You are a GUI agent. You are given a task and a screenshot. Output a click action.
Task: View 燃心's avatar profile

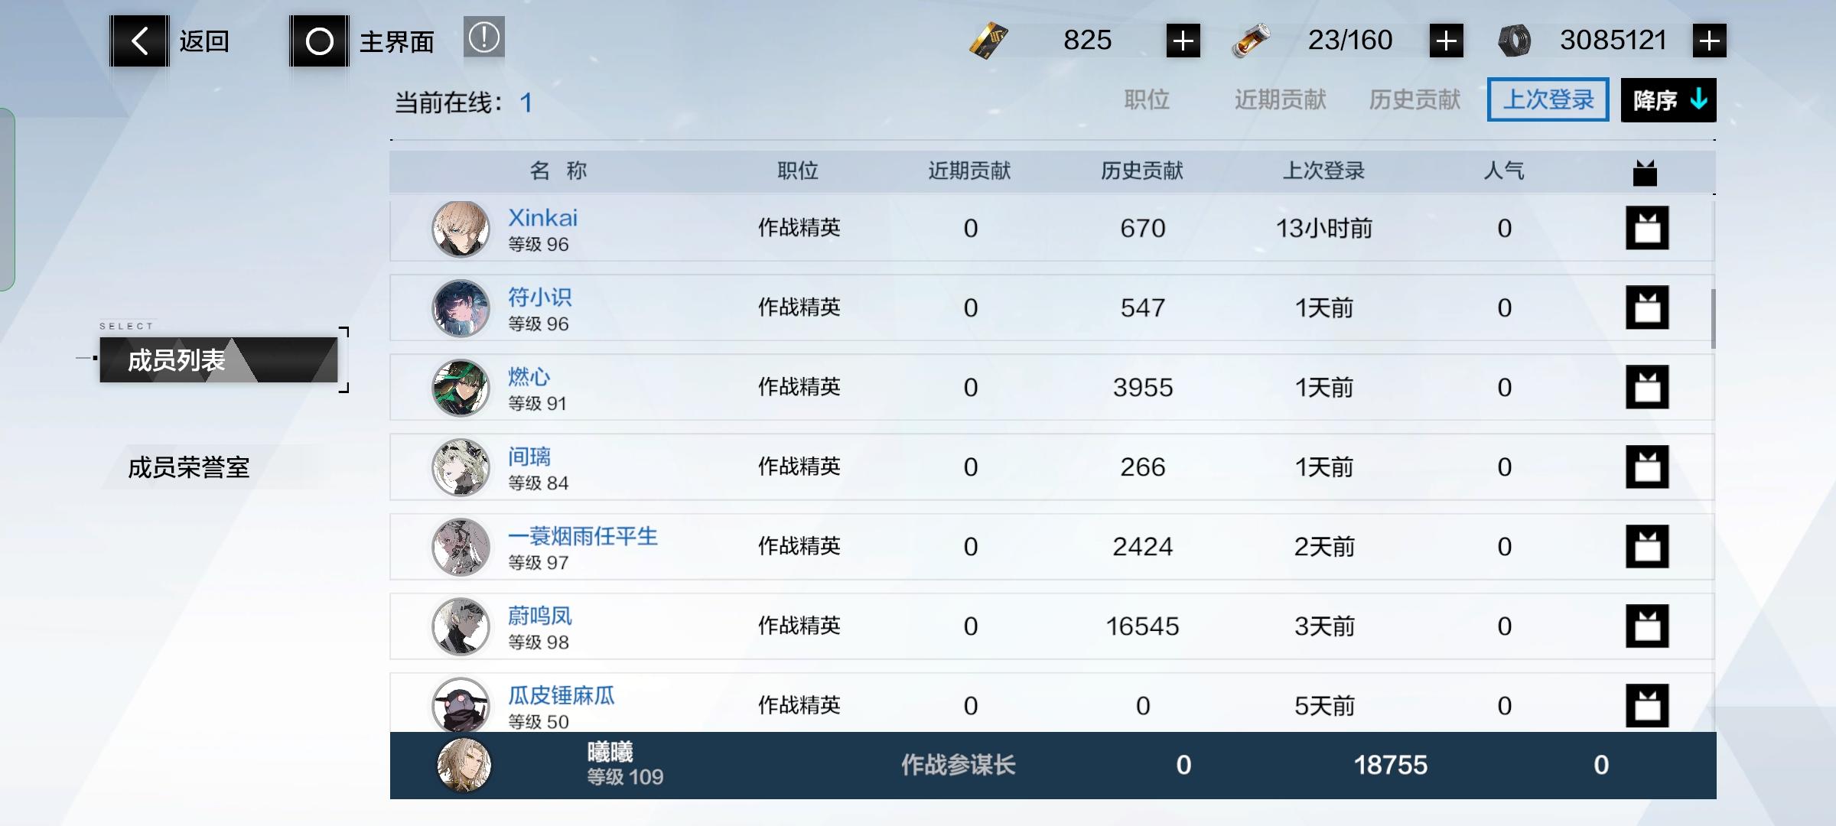click(x=461, y=388)
